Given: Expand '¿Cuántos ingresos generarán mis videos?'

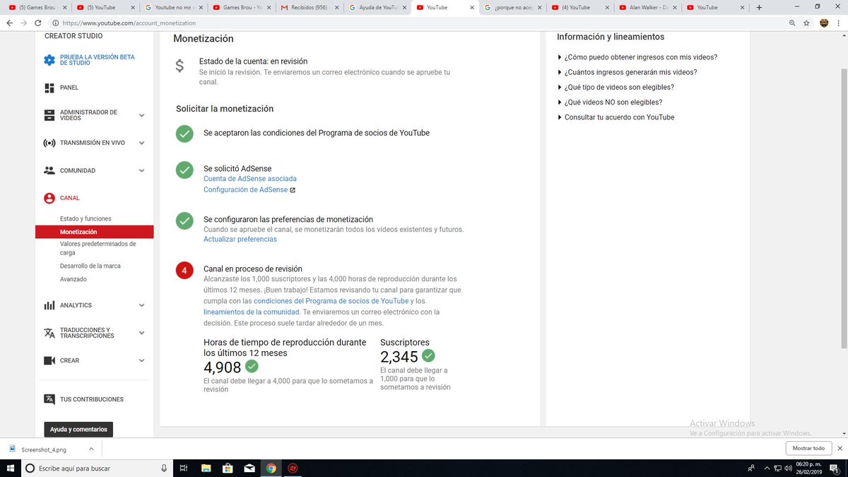Looking at the screenshot, I should tap(627, 72).
